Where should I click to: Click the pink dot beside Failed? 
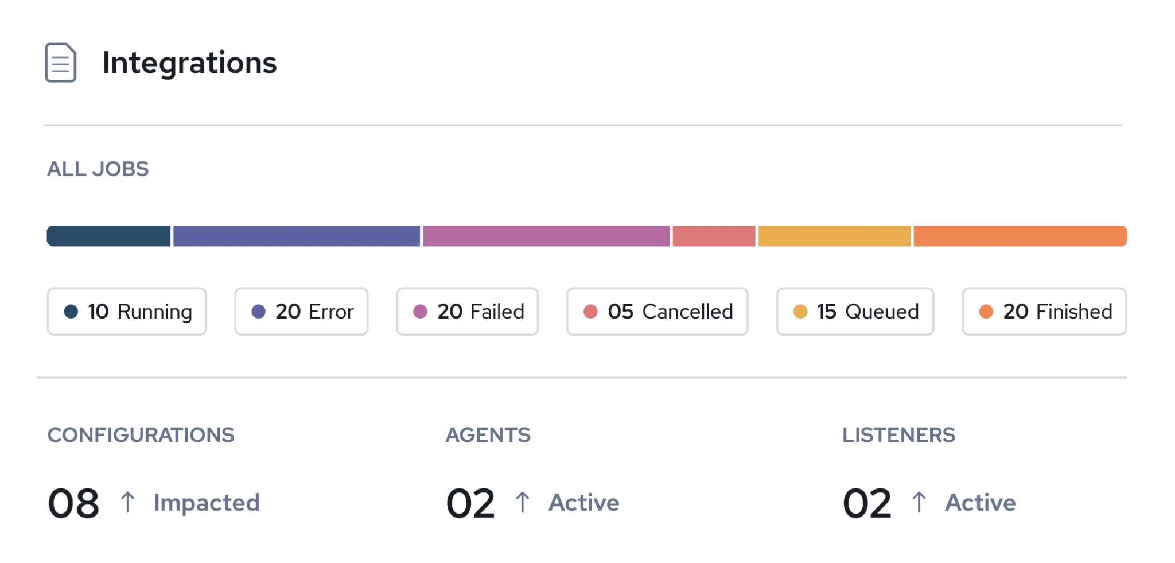[421, 312]
